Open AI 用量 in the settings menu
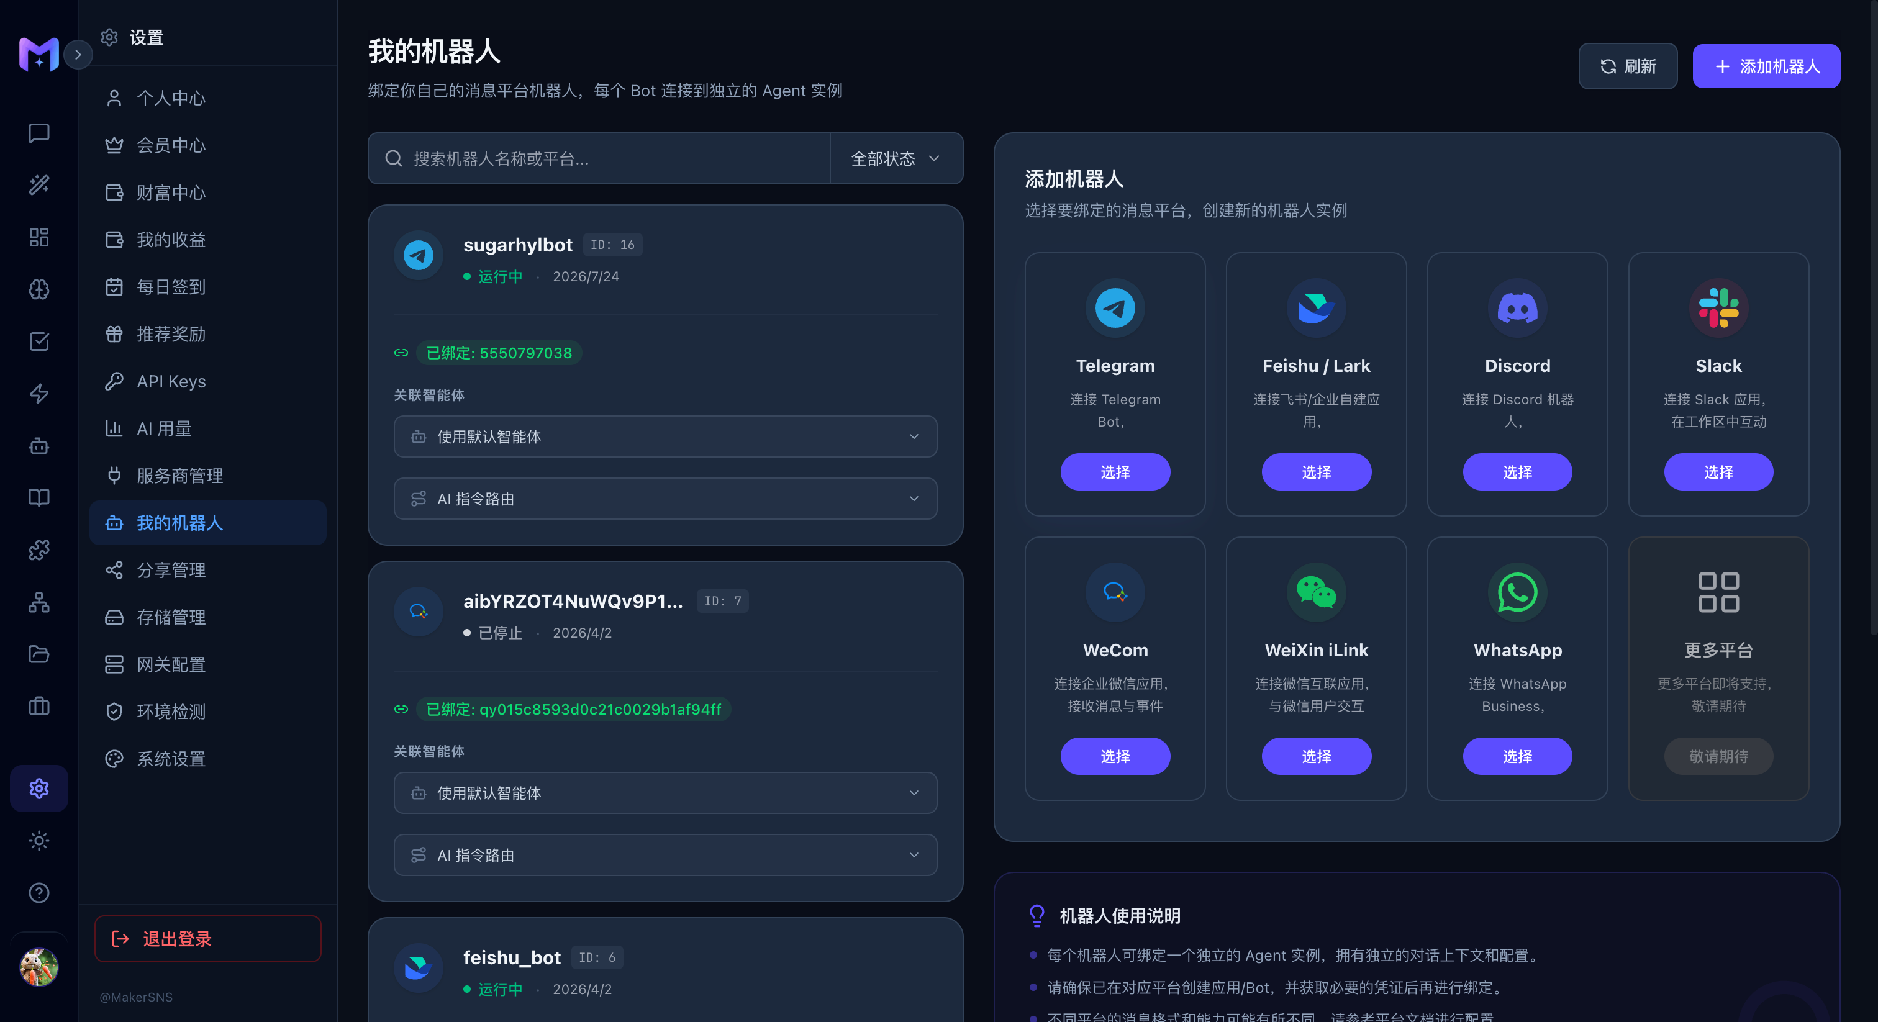 (x=208, y=428)
